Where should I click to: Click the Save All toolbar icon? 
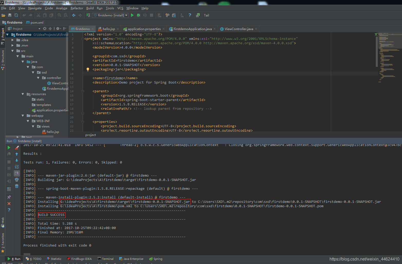[x=10, y=15]
